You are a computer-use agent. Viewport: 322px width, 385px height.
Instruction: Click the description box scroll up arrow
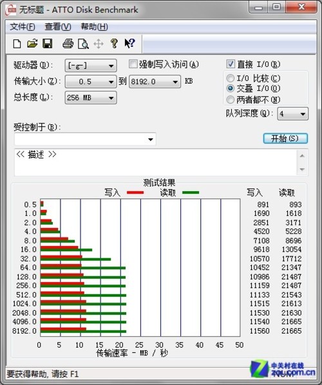point(302,156)
